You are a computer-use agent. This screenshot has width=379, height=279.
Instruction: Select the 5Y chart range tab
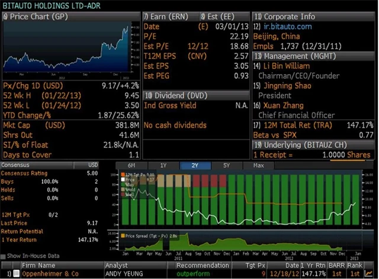[226, 166]
